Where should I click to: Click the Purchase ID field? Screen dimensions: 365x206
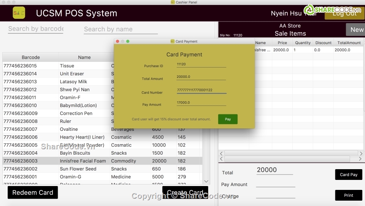(201, 64)
